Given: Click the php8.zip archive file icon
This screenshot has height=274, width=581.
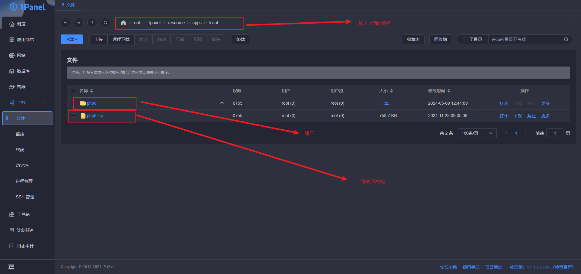Looking at the screenshot, I should tap(83, 116).
